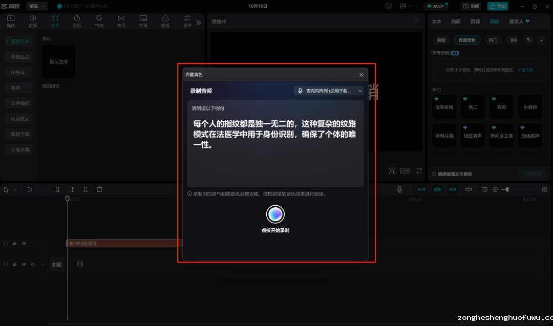Choose the 熊二 voice
The width and height of the screenshot is (553, 326).
[x=473, y=107]
